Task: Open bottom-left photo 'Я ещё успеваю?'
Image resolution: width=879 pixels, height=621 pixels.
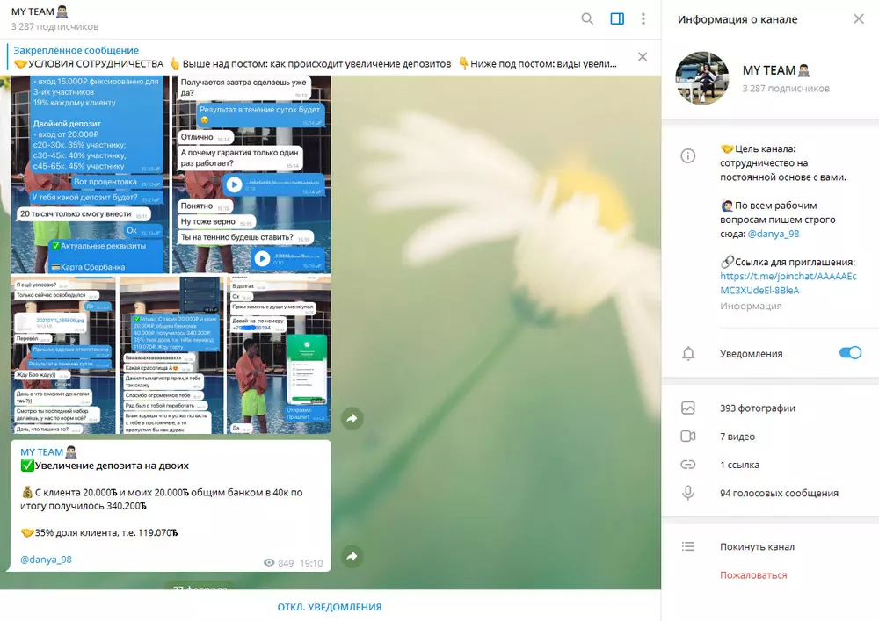Action: (x=63, y=355)
